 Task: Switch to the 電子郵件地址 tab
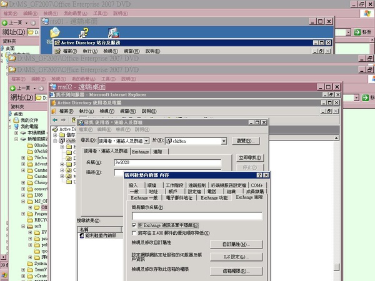179,198
